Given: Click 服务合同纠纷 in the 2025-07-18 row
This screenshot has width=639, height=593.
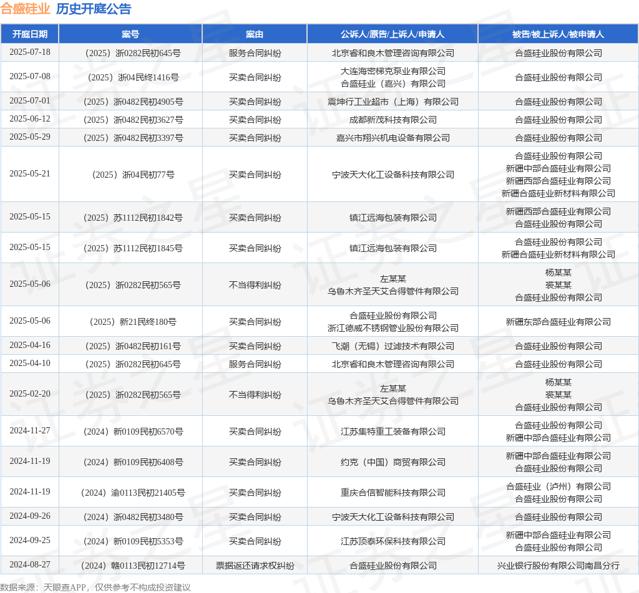Looking at the screenshot, I should tap(255, 54).
